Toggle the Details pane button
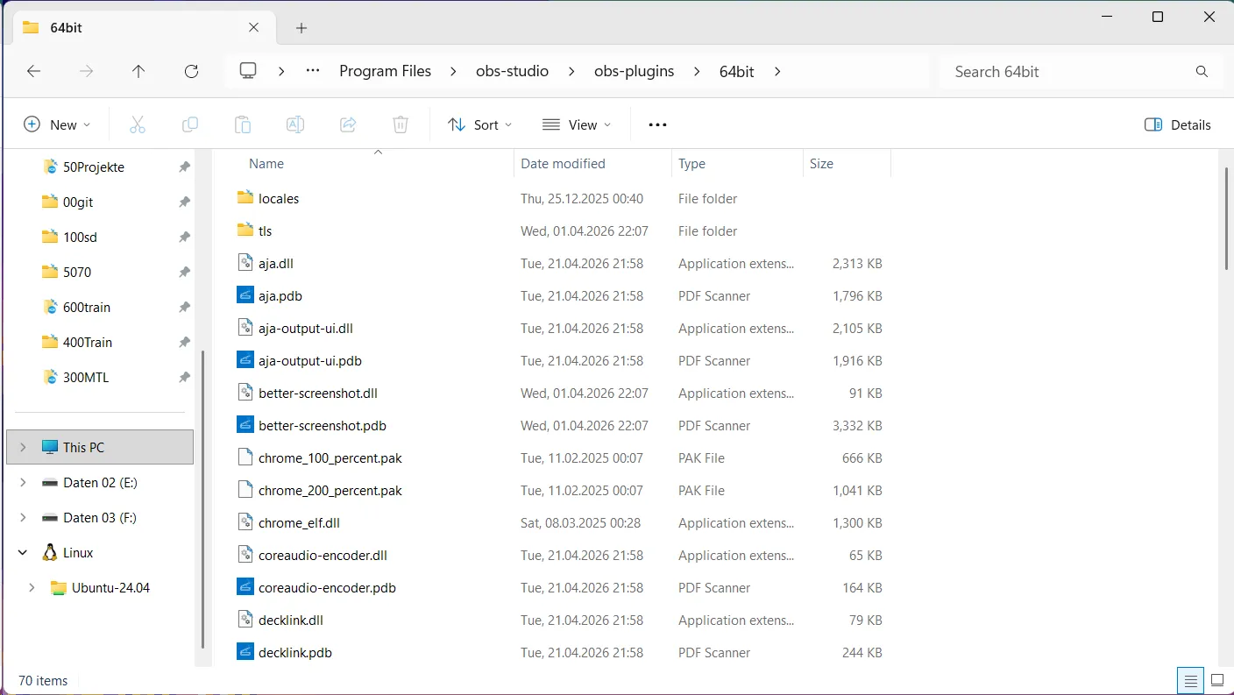The width and height of the screenshot is (1234, 695). point(1178,124)
